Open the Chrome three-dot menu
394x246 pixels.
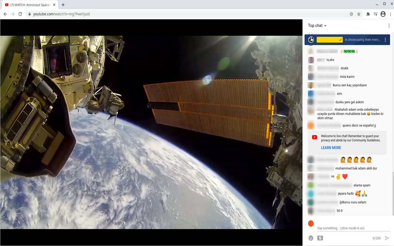click(390, 14)
